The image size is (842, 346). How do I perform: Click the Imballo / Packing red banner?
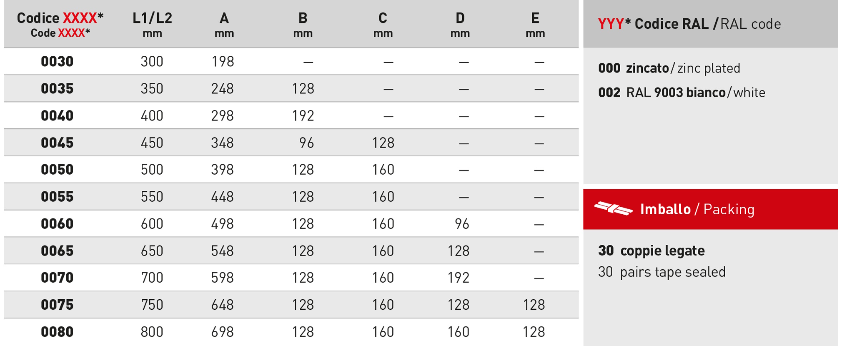[x=710, y=209]
